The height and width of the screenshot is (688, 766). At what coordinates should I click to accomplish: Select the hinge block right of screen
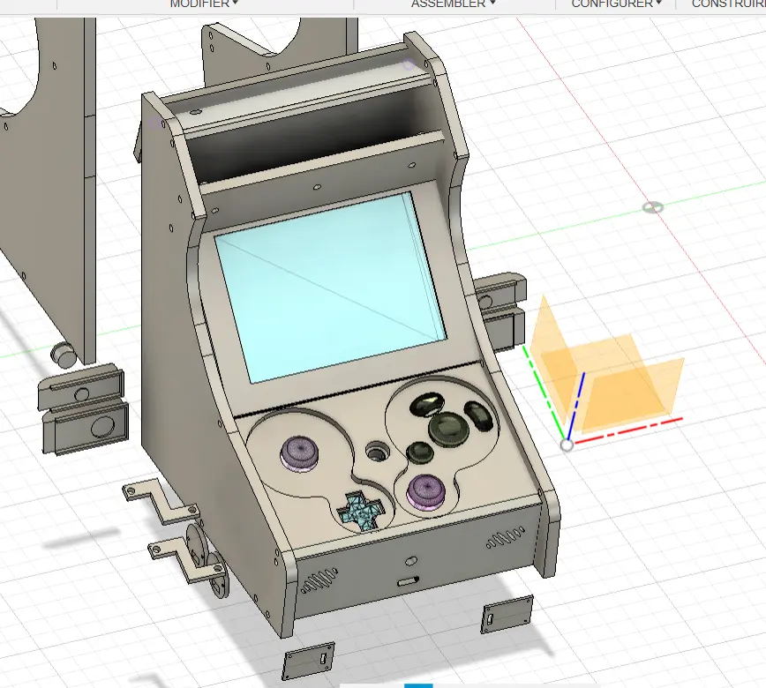[499, 311]
